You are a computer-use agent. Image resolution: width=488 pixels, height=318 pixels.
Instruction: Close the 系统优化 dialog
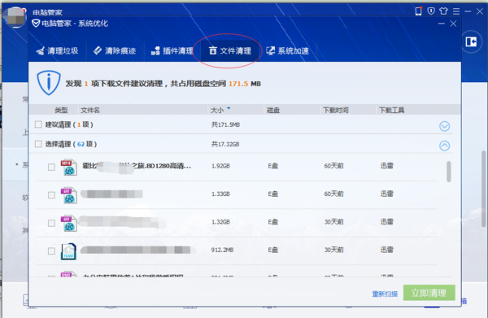point(454,24)
